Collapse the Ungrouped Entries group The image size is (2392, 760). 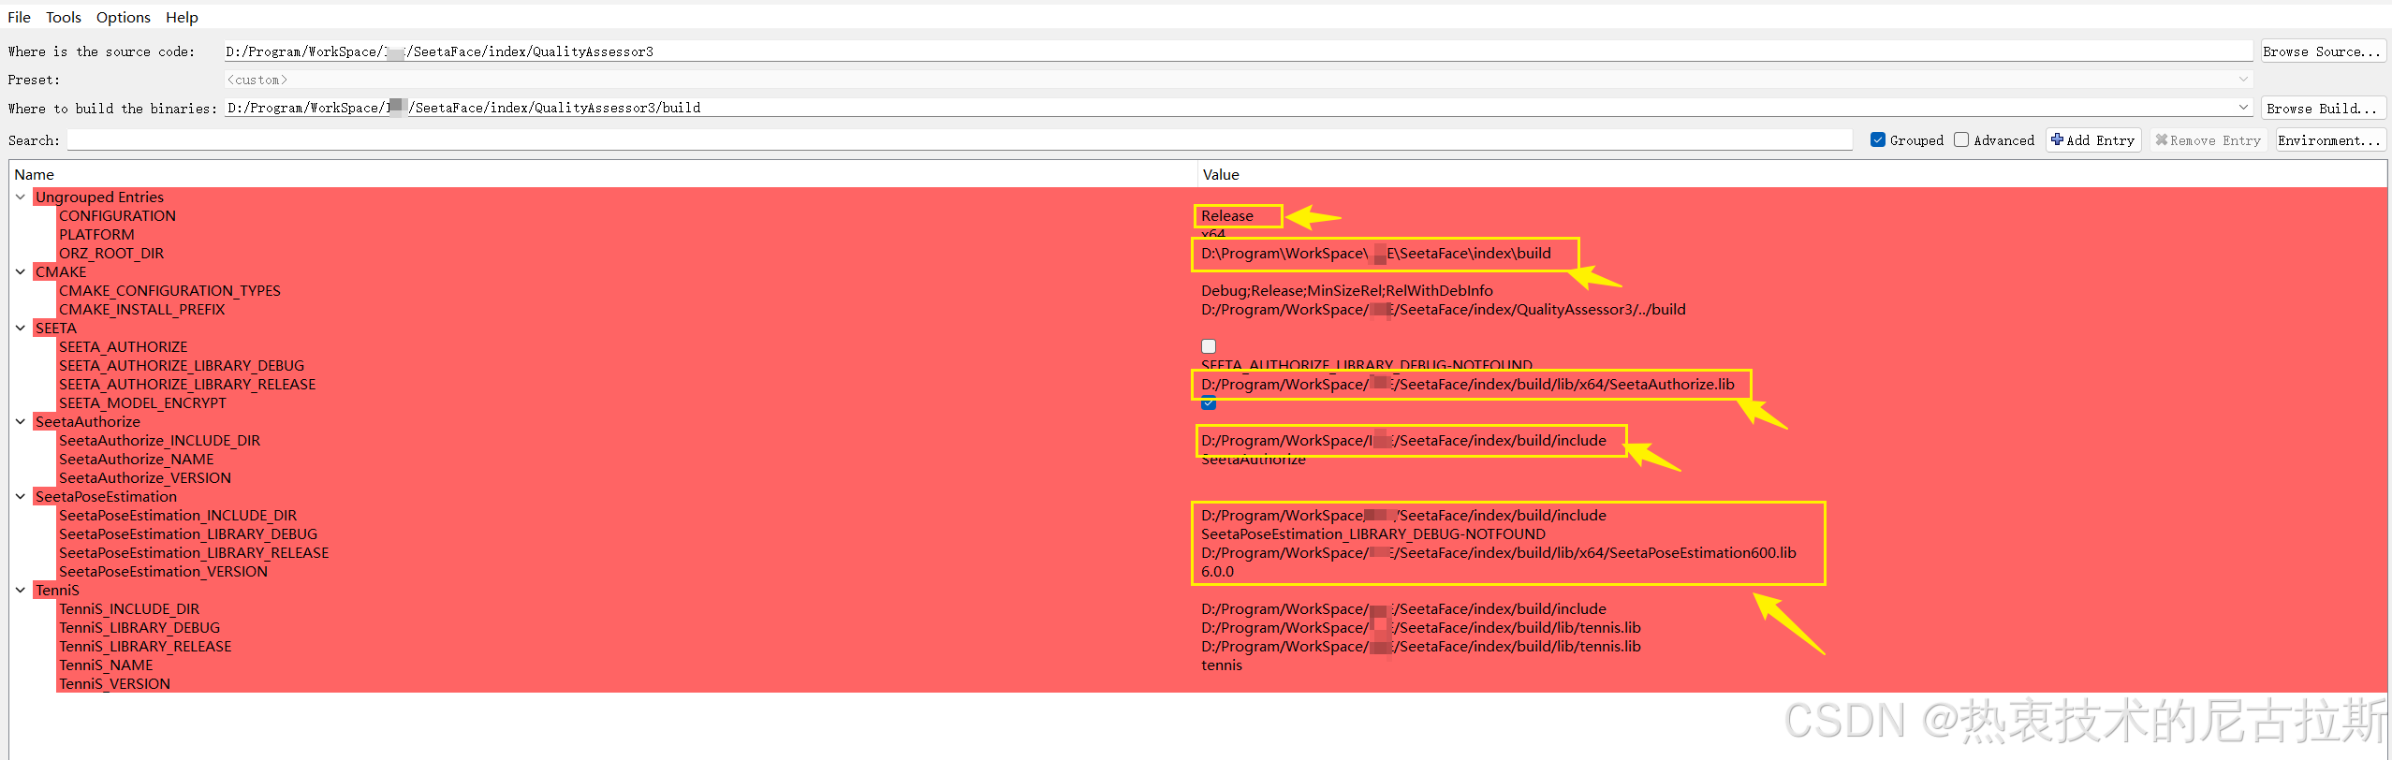click(21, 197)
